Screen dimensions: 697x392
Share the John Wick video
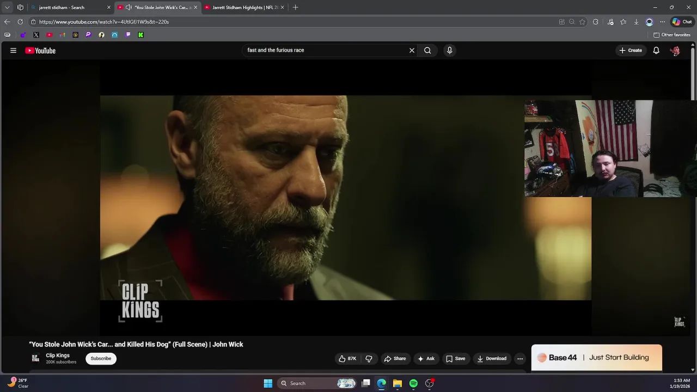[395, 358]
